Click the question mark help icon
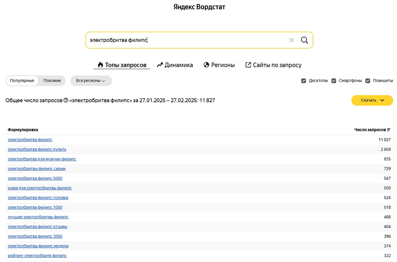 tap(66, 100)
